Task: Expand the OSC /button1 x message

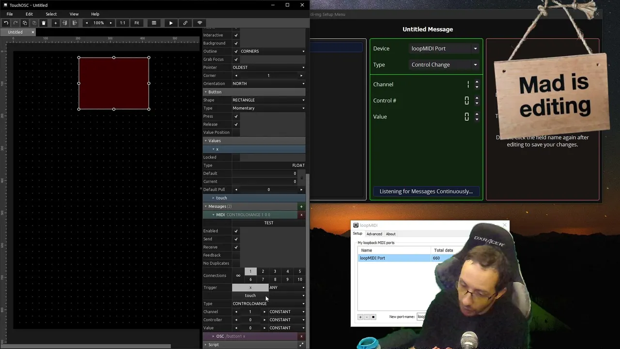Action: pos(213,336)
